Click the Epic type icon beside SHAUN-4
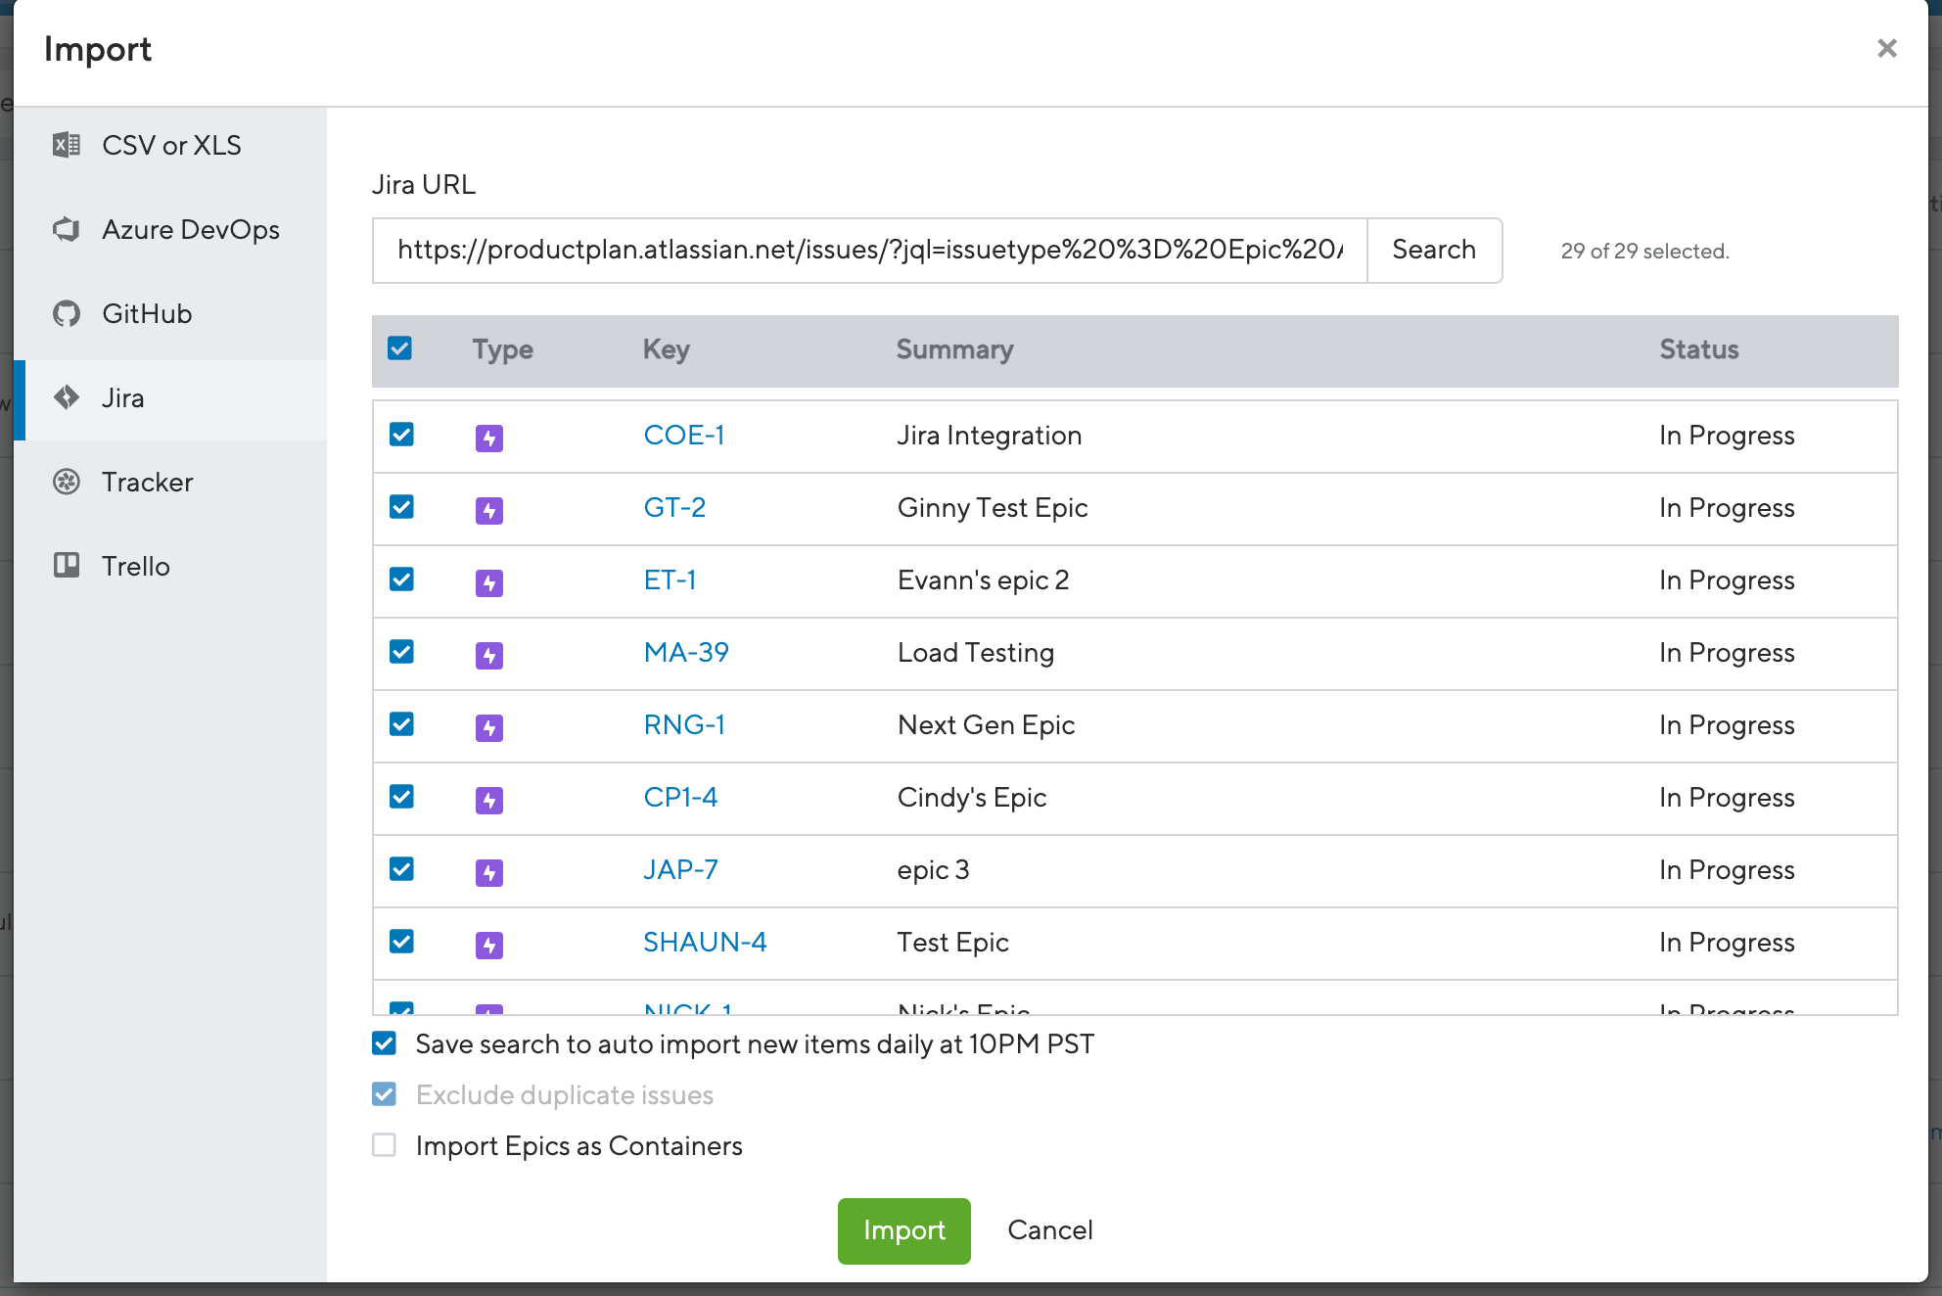Screen dimensions: 1942x1296 click(488, 944)
